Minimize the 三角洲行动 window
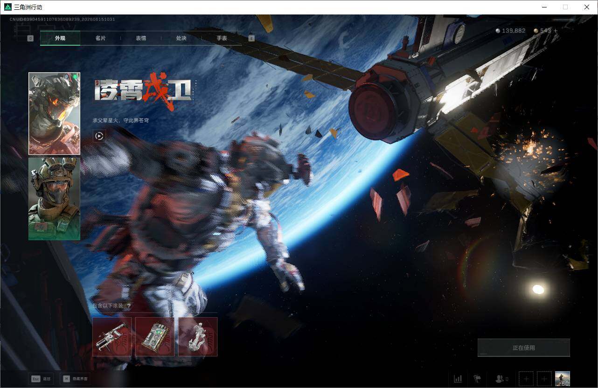 [x=544, y=7]
